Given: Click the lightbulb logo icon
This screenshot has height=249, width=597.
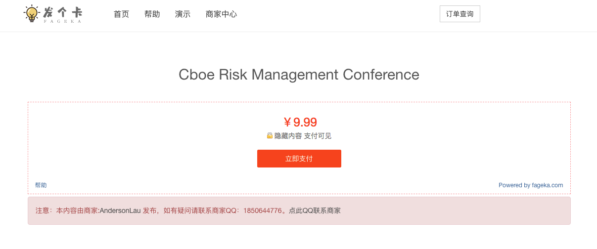Looking at the screenshot, I should click(32, 13).
